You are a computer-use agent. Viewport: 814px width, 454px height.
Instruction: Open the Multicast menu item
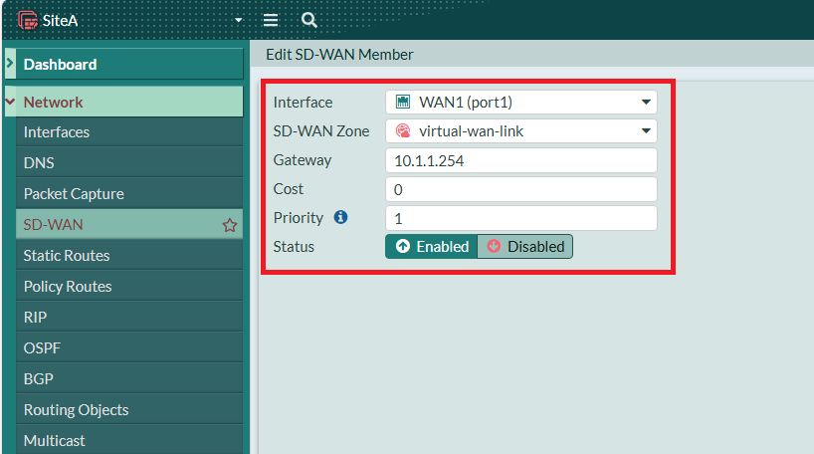click(129, 440)
